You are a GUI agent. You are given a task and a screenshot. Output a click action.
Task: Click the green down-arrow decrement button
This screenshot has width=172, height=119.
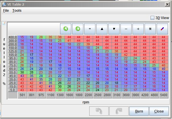(78, 29)
